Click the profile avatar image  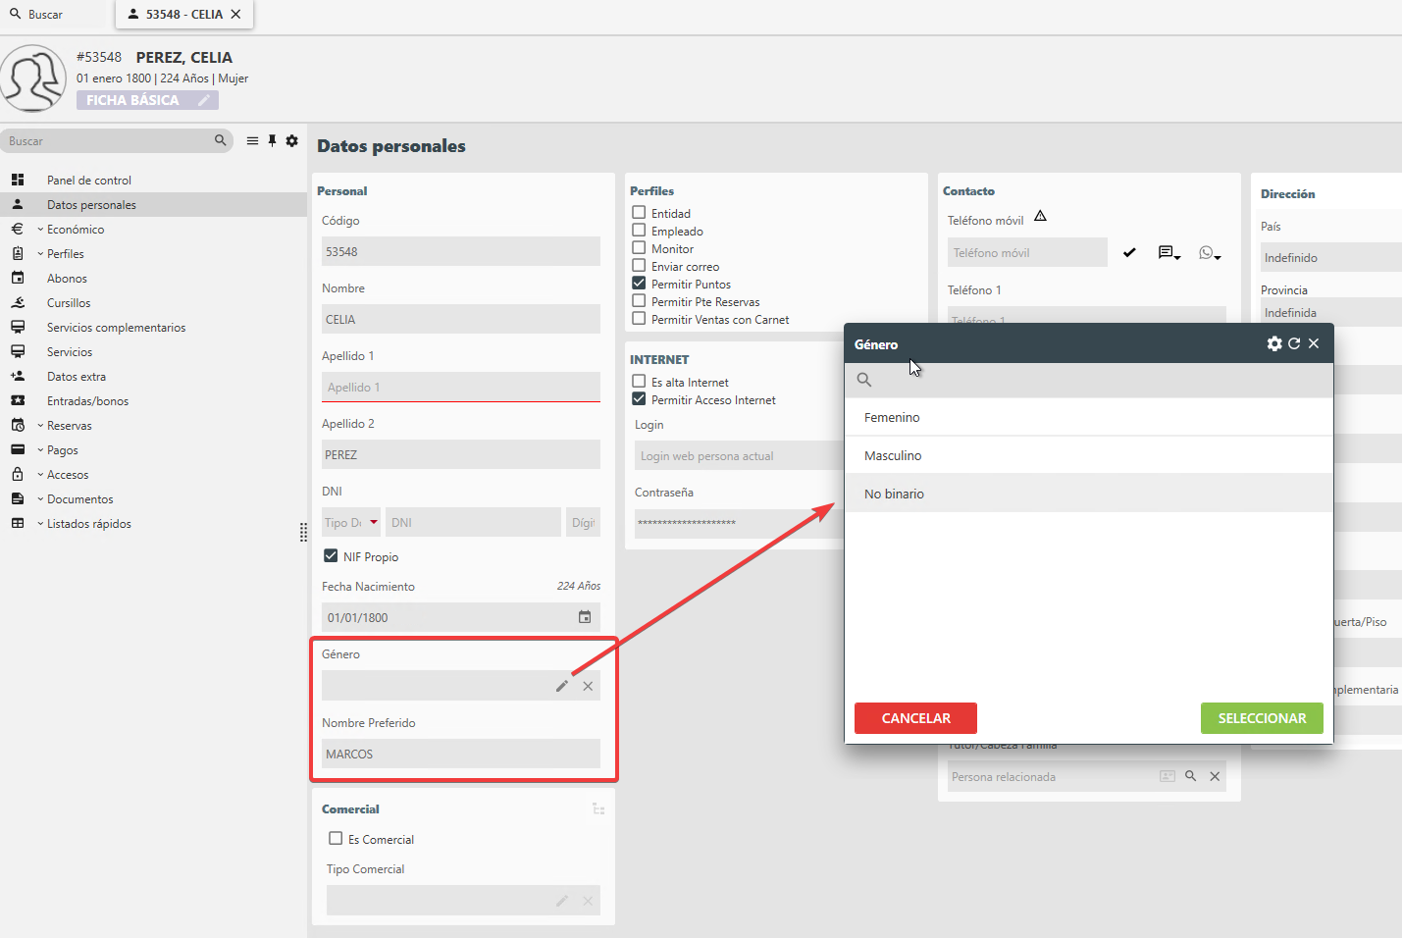pyautogui.click(x=33, y=78)
